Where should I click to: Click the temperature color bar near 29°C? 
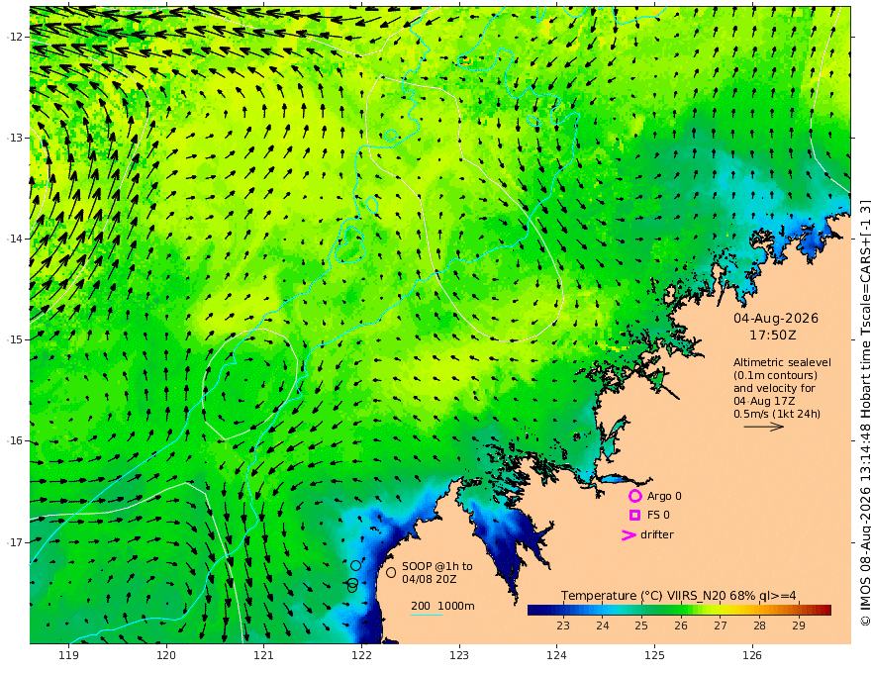click(x=799, y=610)
